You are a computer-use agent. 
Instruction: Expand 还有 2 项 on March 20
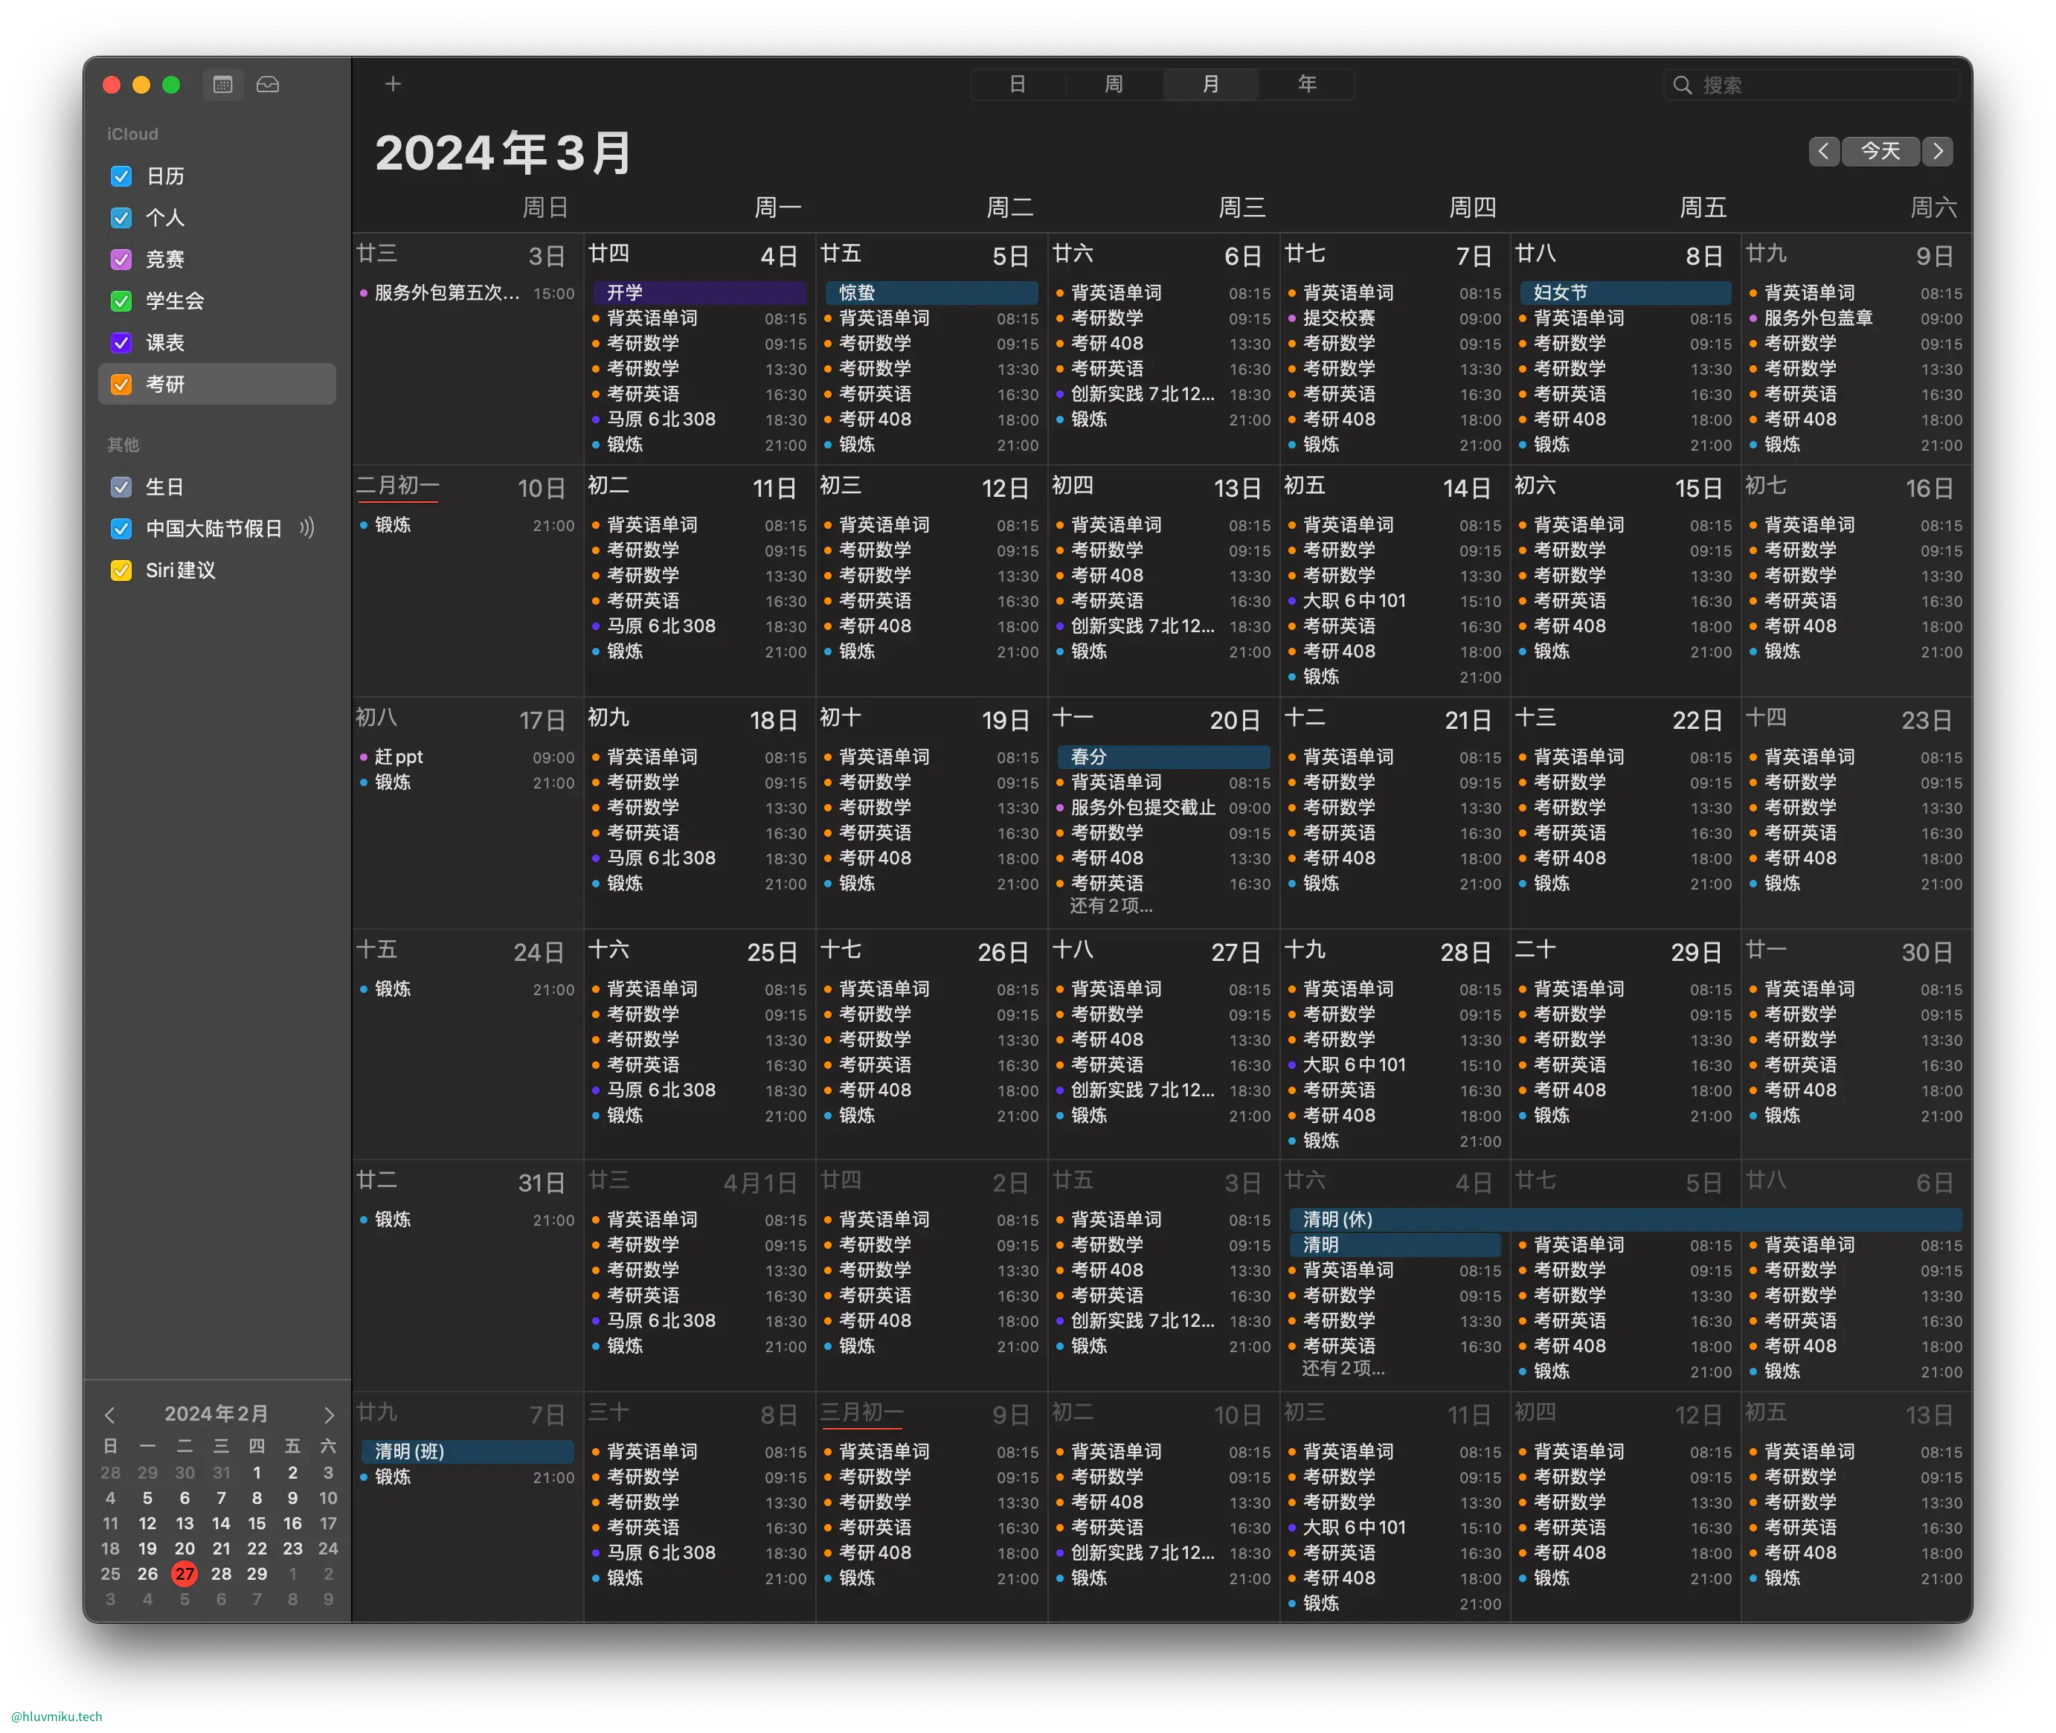pyautogui.click(x=1111, y=906)
